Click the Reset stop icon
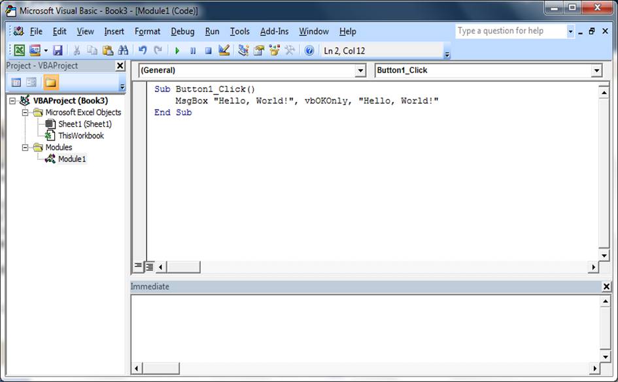The height and width of the screenshot is (382, 618). coord(208,51)
